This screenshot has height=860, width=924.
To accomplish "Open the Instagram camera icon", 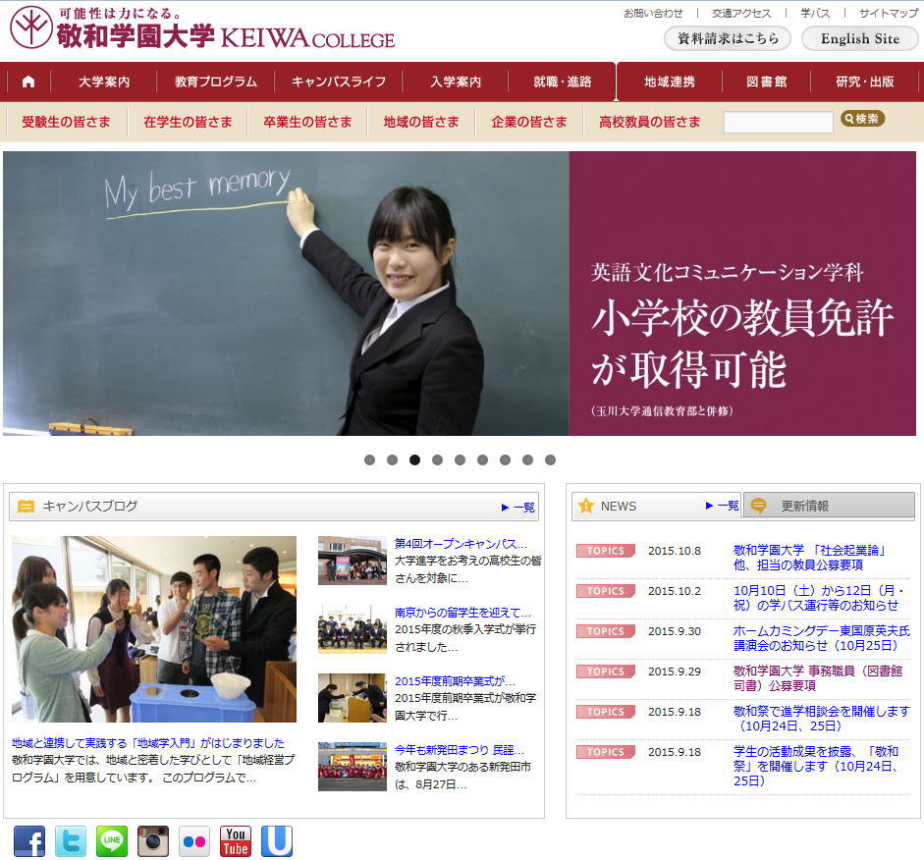I will [x=153, y=841].
